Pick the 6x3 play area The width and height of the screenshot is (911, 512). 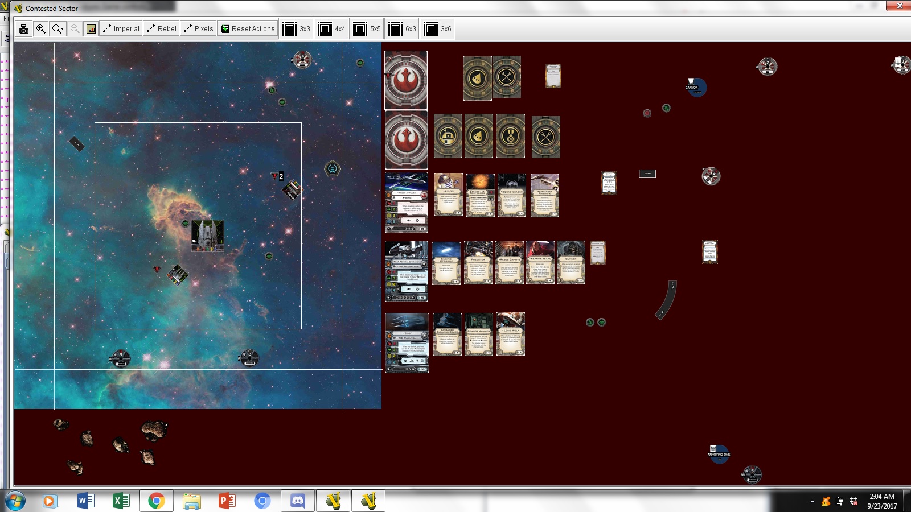coord(402,29)
